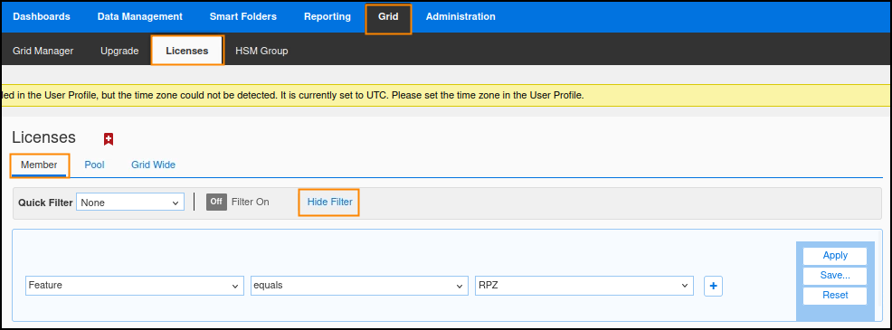Switch to the Administration menu
Image resolution: width=892 pixels, height=330 pixels.
pos(460,16)
